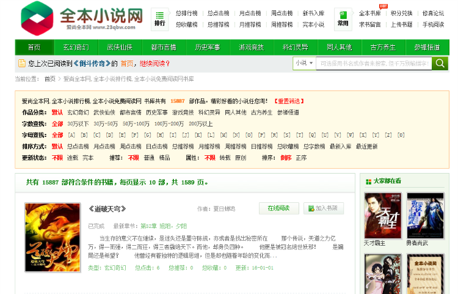Open 完本小说 link in header
This screenshot has width=458, height=294.
[x=313, y=24]
